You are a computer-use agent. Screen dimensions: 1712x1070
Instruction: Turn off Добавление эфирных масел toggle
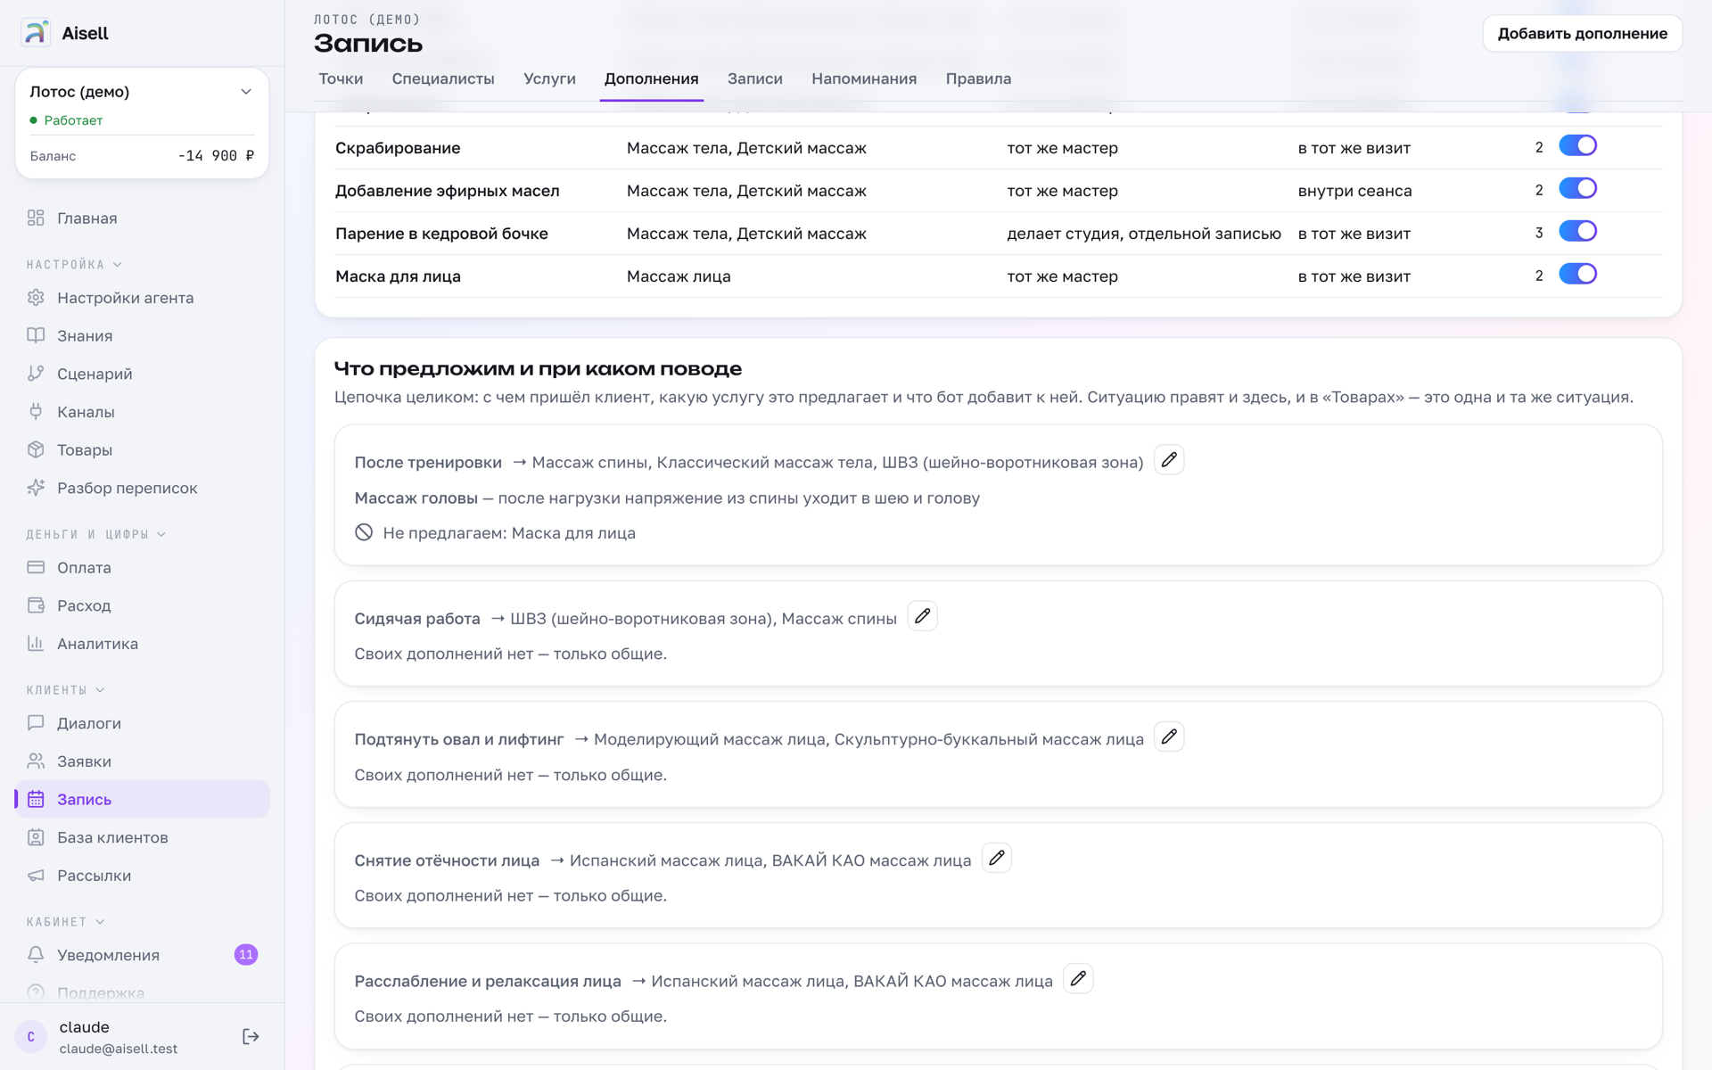1577,189
